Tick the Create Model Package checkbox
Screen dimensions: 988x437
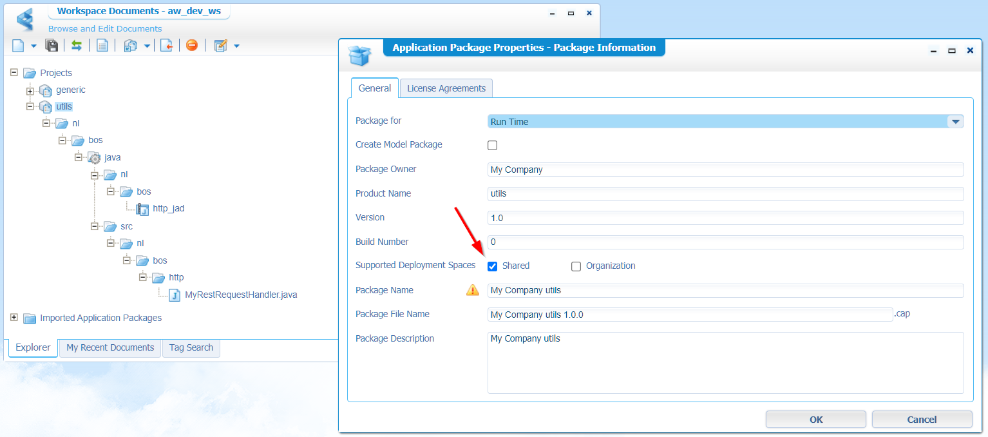[x=493, y=145]
